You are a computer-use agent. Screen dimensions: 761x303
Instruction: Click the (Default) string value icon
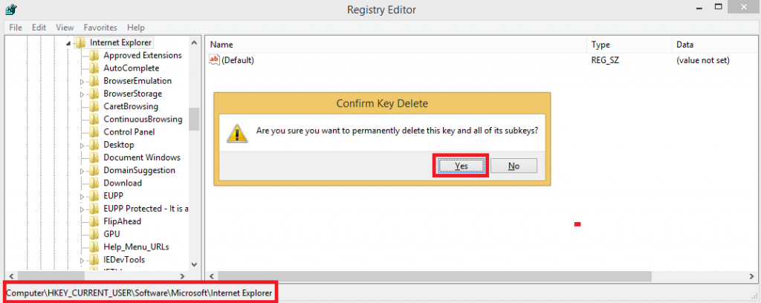215,60
